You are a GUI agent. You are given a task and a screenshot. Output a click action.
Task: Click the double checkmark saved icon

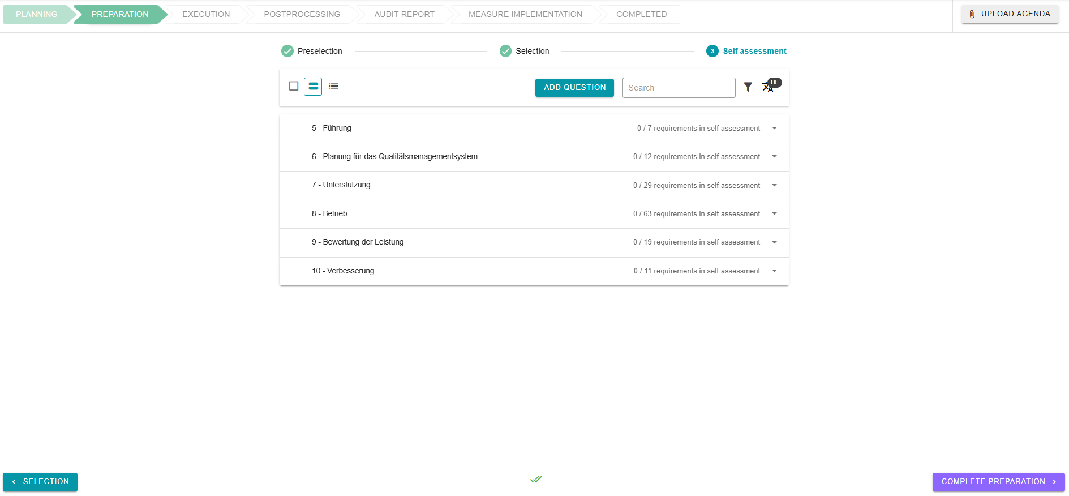pyautogui.click(x=536, y=479)
